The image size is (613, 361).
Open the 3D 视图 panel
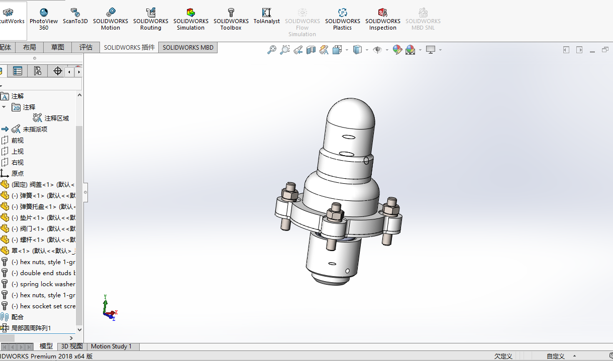[72, 346]
